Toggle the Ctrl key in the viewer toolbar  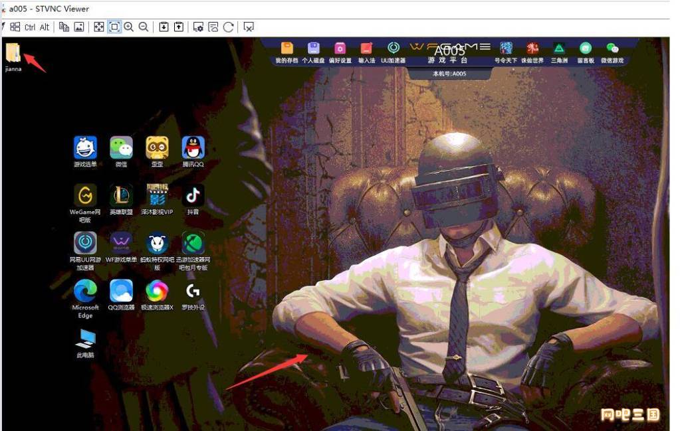[30, 27]
